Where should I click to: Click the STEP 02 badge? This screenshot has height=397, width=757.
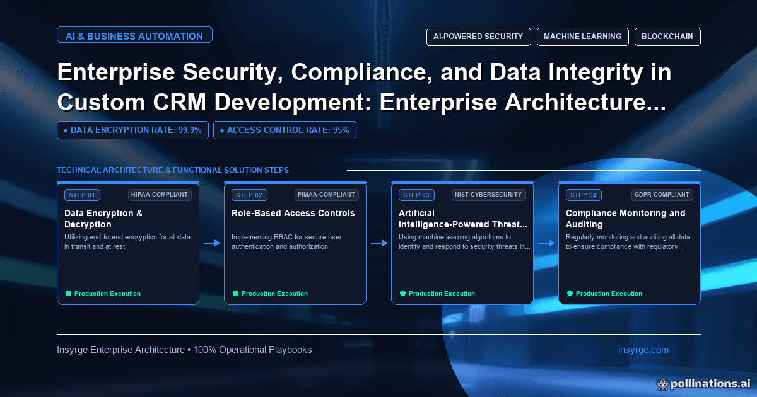coord(249,195)
